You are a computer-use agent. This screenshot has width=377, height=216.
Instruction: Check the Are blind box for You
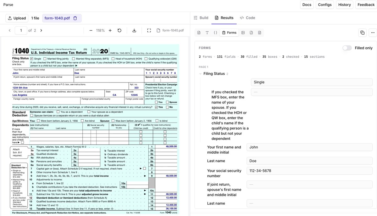point(82,121)
